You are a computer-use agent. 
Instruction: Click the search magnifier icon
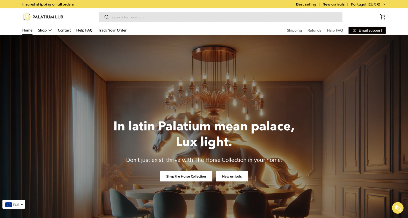coord(106,17)
